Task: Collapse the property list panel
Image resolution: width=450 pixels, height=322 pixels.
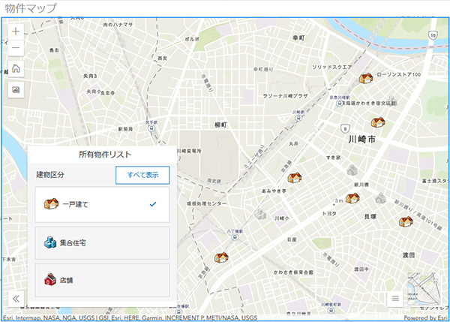Action: coord(16,298)
